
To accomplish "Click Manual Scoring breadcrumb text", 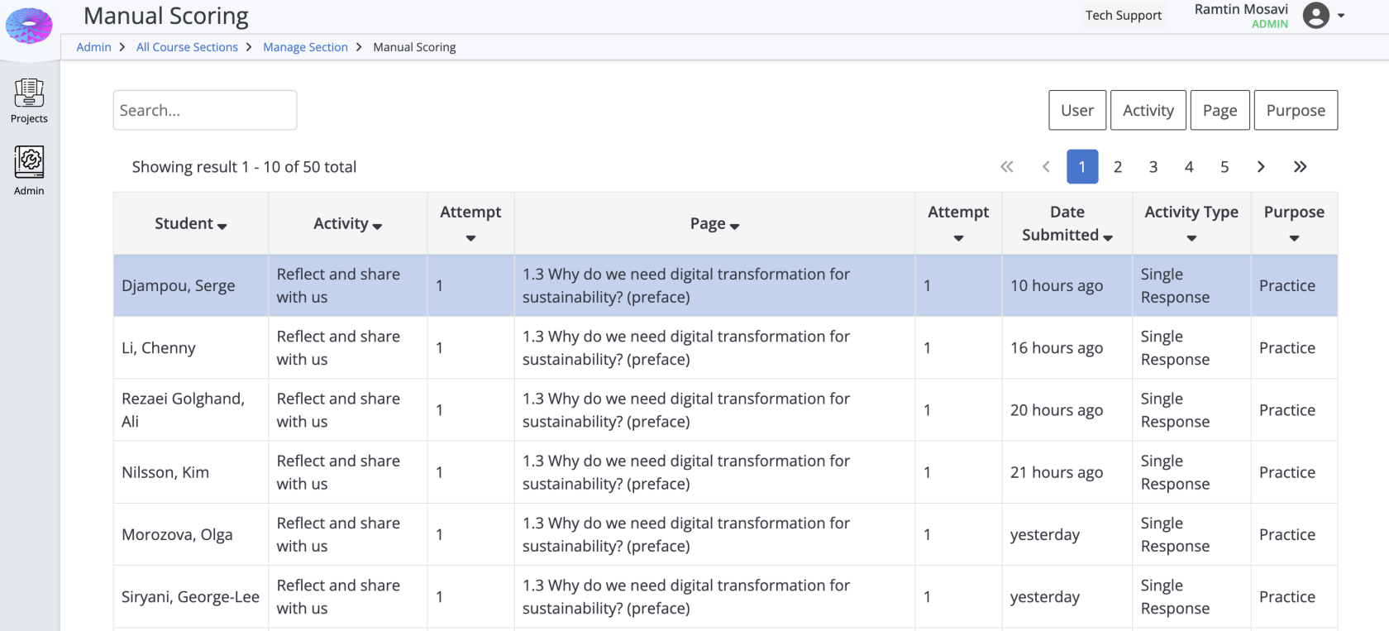I will 414,47.
